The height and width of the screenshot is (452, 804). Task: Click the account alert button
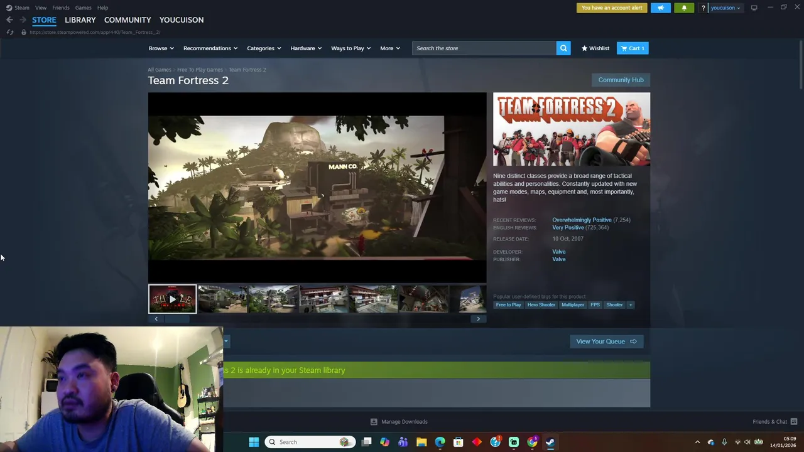[x=612, y=8]
